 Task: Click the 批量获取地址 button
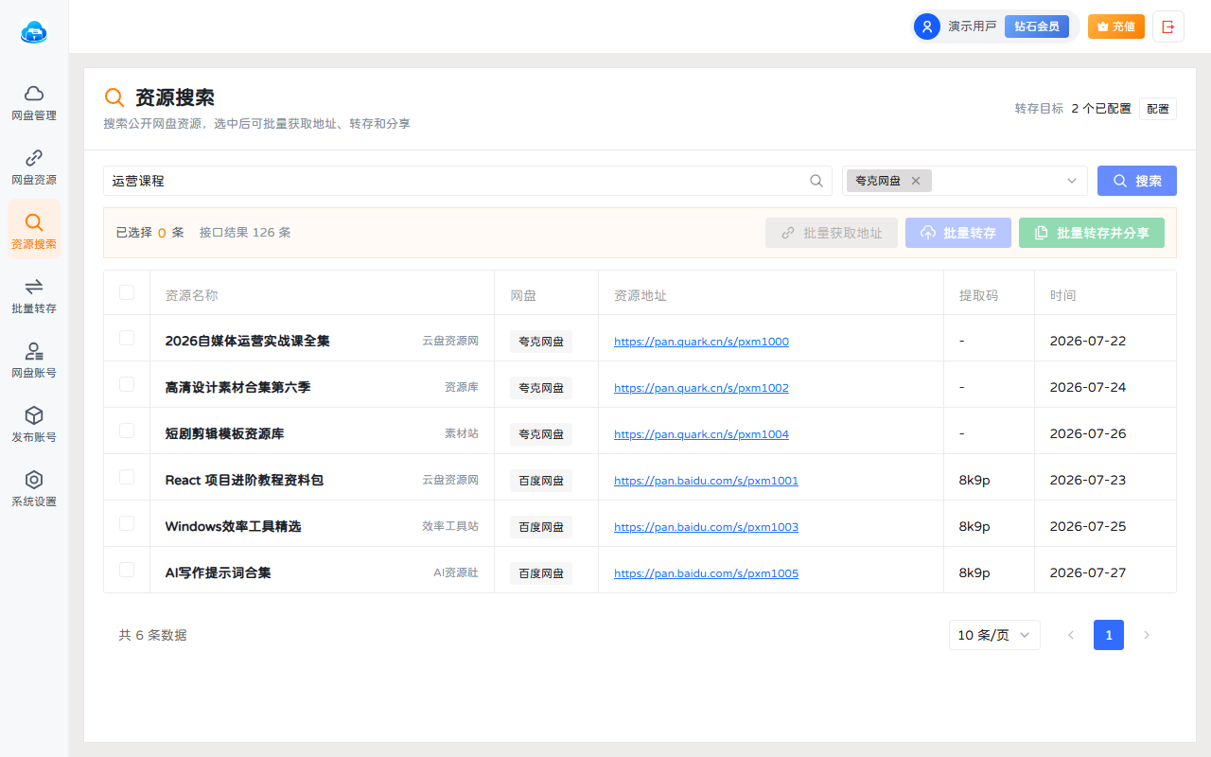tap(832, 233)
